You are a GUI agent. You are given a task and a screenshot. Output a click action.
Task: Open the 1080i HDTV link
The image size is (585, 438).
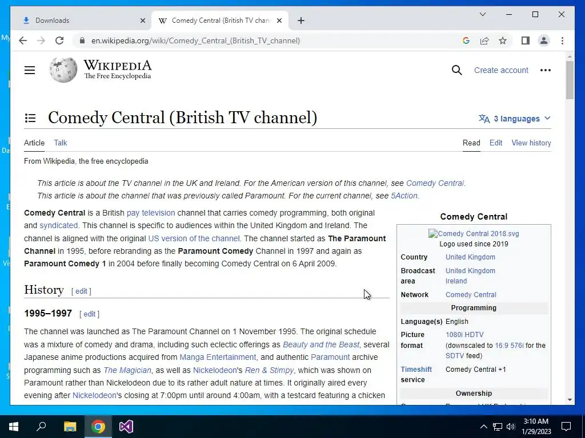click(x=464, y=334)
